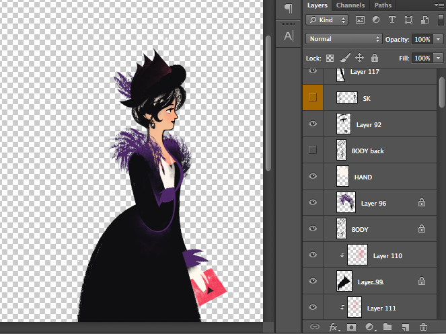Click the canvas vertical scrollbar

coord(268,103)
